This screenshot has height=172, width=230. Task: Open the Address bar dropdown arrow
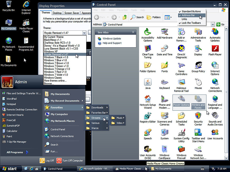(213, 24)
